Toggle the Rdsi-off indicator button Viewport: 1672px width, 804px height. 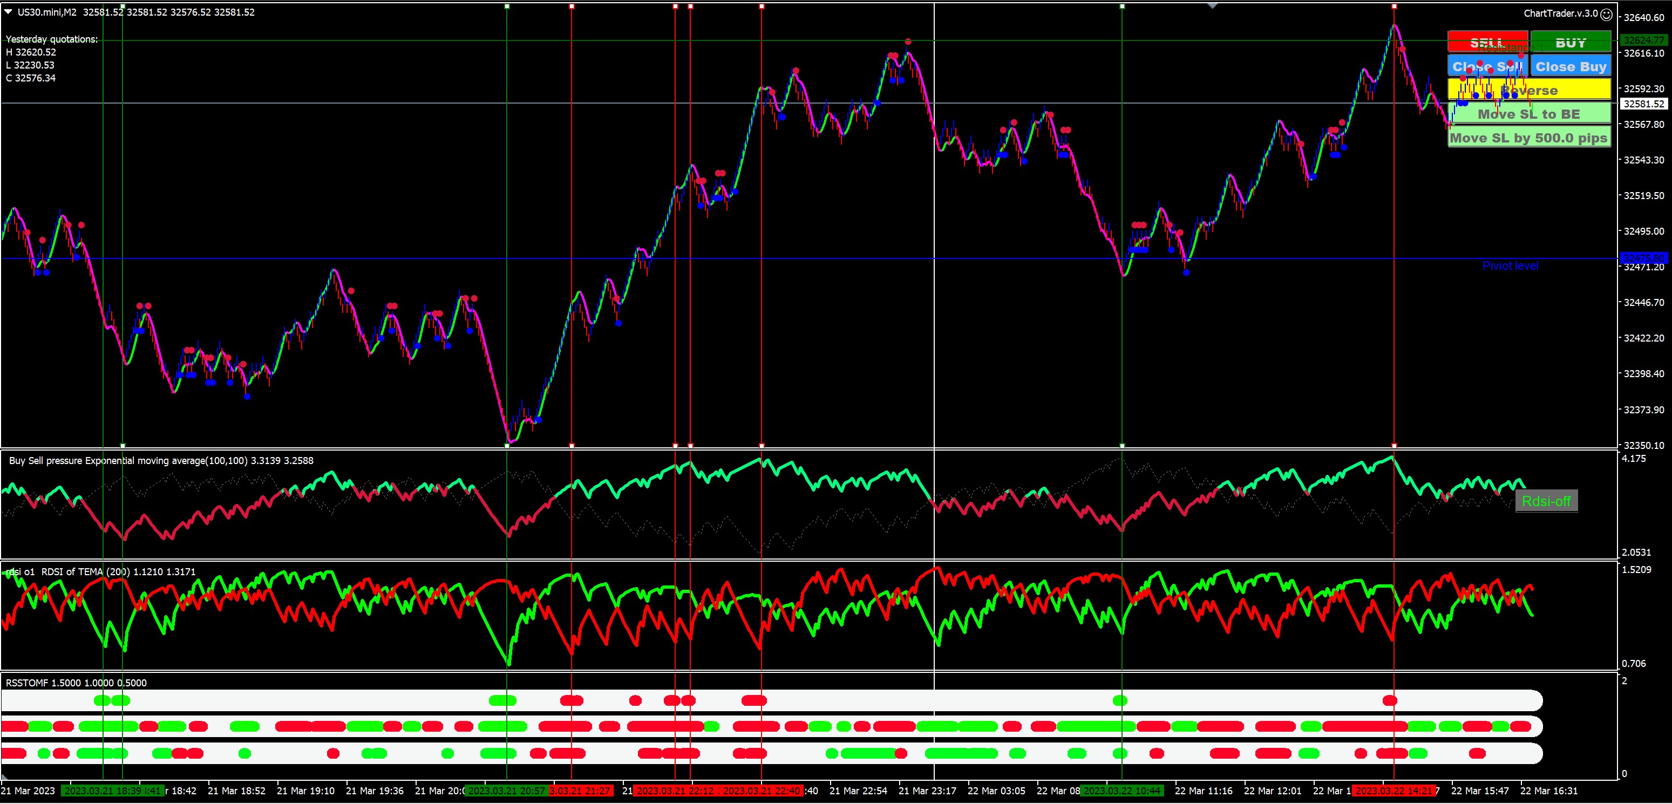click(x=1546, y=501)
